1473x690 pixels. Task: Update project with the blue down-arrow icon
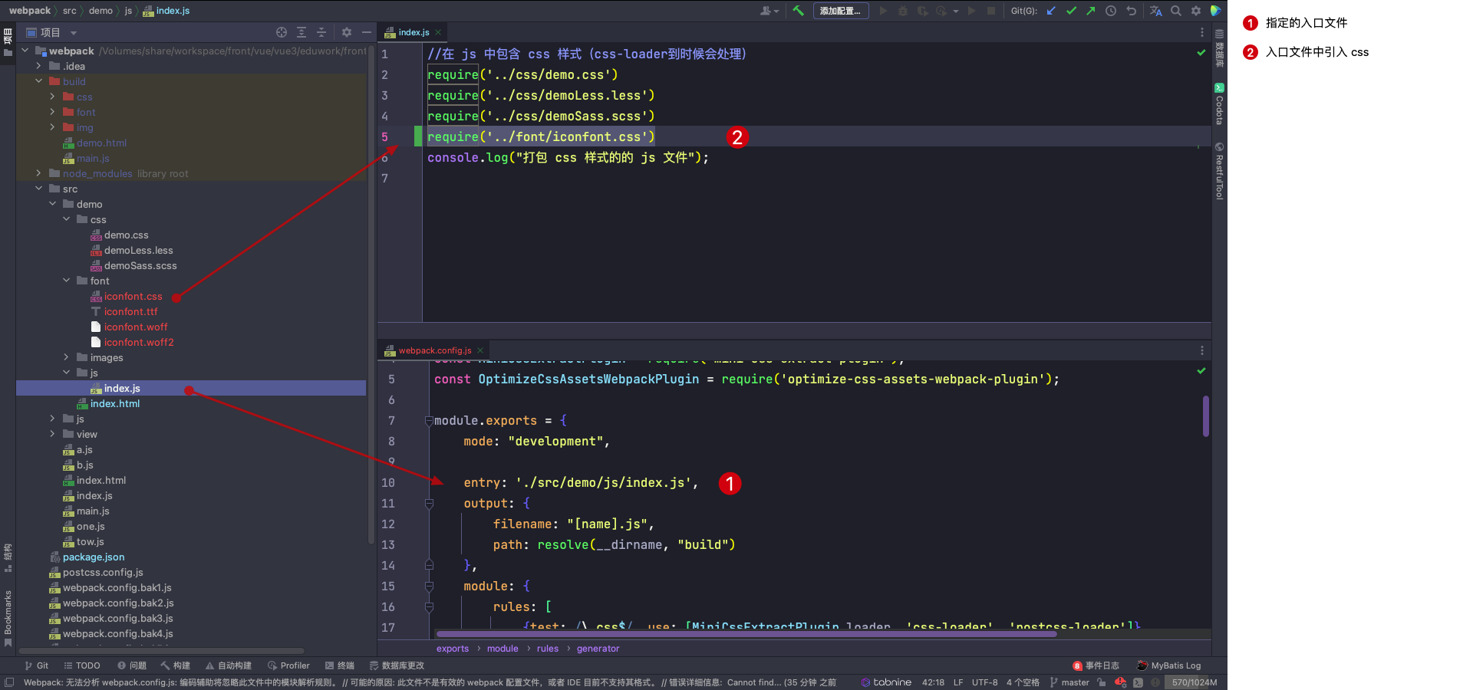[1050, 11]
